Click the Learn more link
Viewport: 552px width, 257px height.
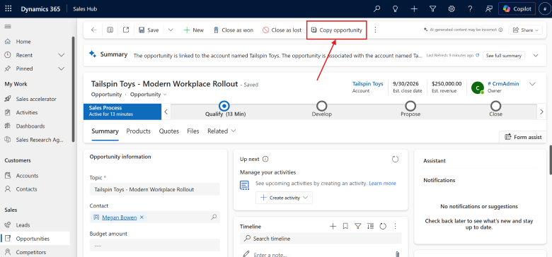pos(382,184)
